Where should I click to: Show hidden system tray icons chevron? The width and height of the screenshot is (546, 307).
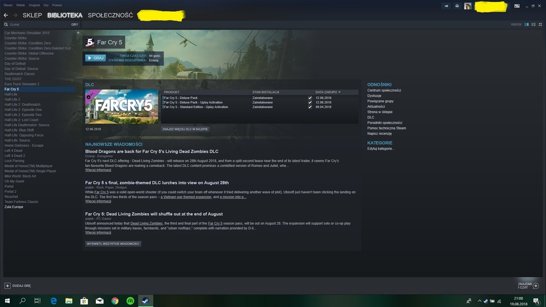(x=479, y=301)
